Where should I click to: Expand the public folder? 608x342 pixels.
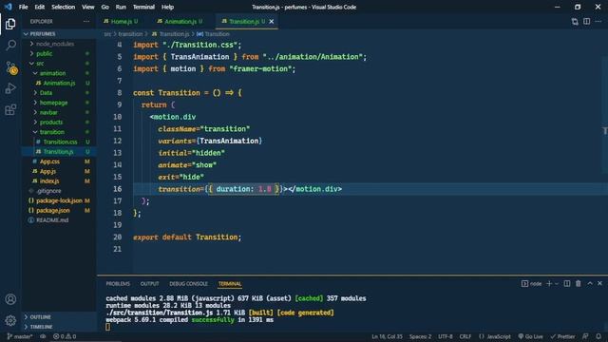click(59, 53)
